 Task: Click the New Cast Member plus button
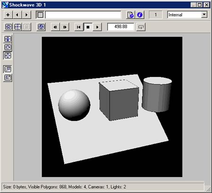[x=8, y=15]
